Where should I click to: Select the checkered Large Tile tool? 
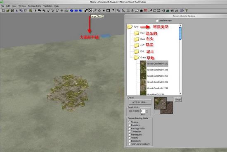91,10
